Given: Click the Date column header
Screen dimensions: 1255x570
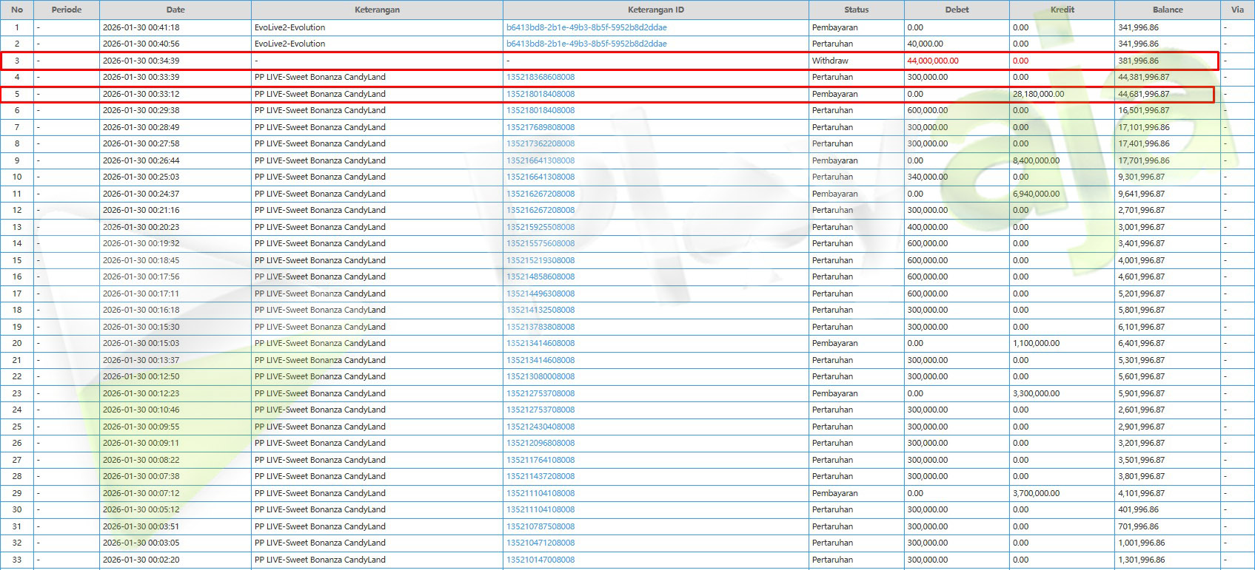Looking at the screenshot, I should (x=175, y=10).
